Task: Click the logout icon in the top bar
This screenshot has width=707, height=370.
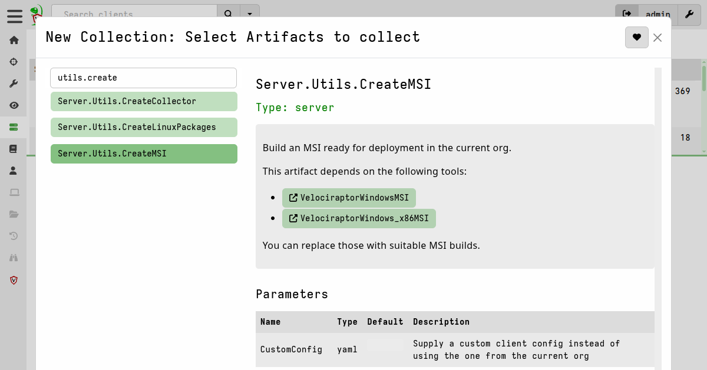Action: pos(627,15)
